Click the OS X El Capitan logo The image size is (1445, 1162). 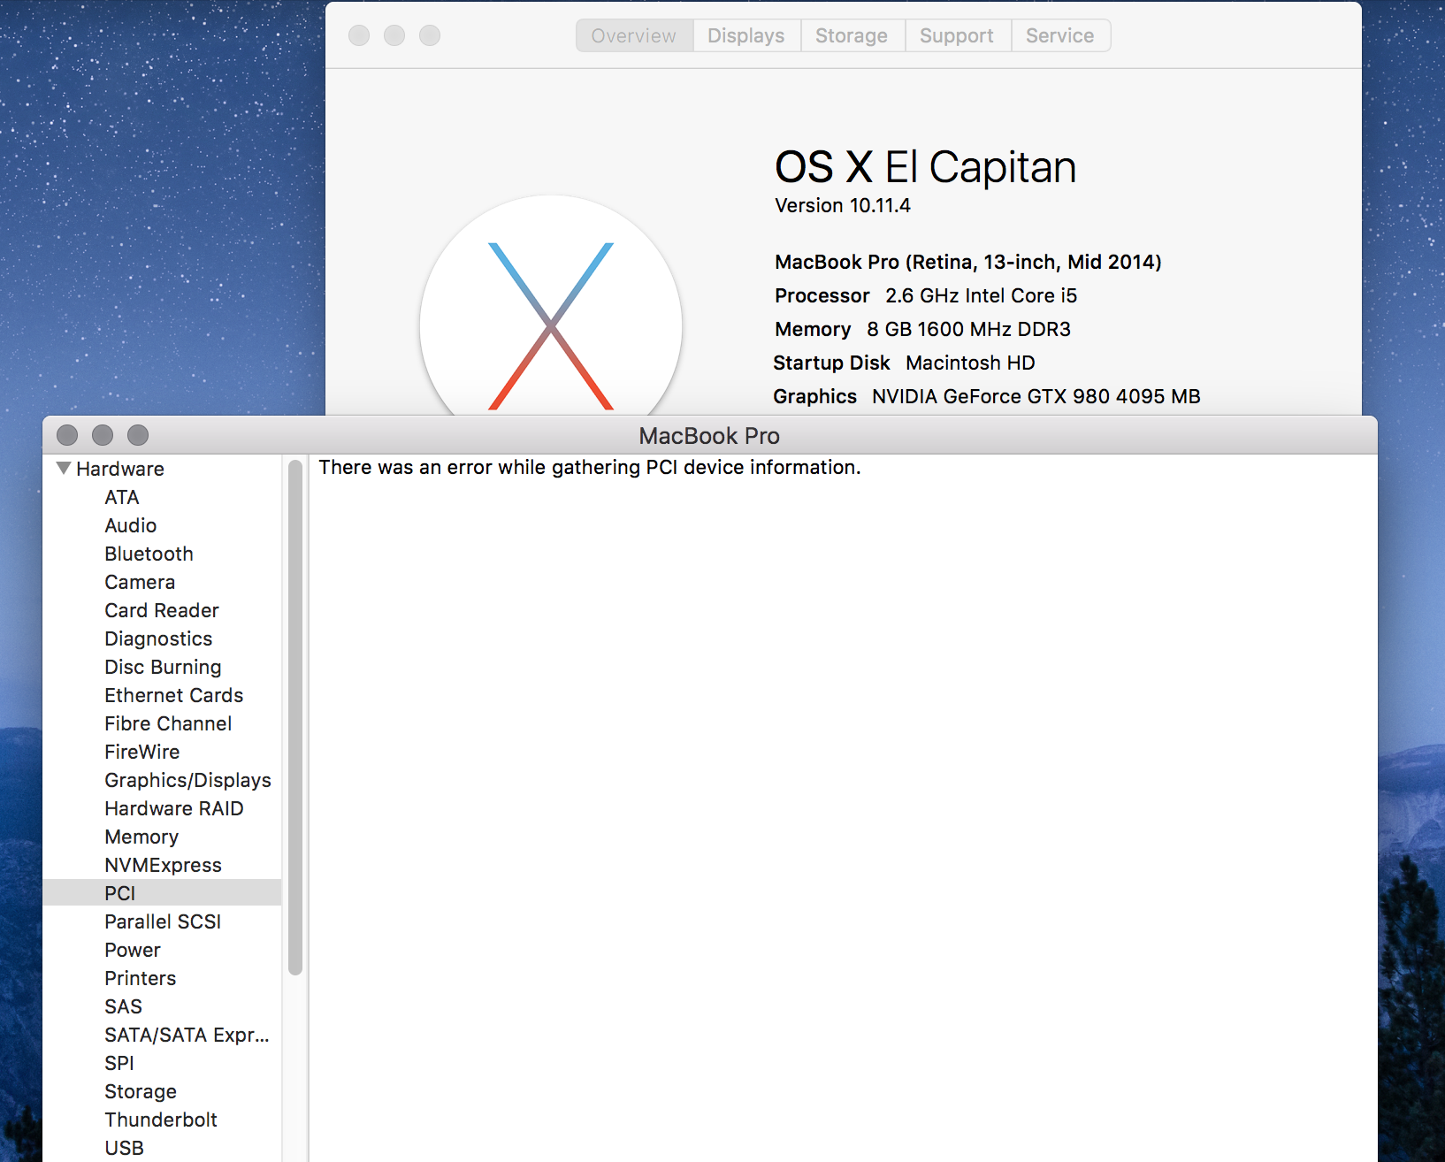pyautogui.click(x=551, y=305)
